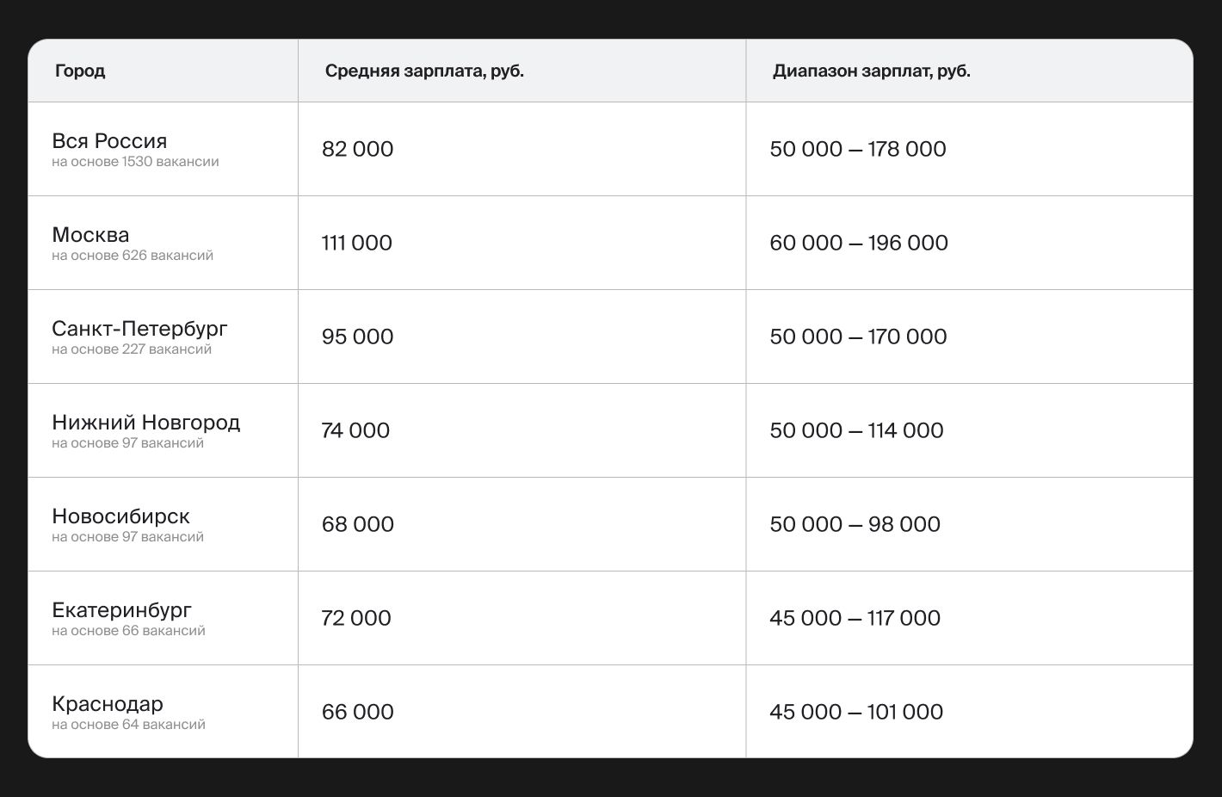
Task: Click the 95 000 average salary value
Action: (357, 337)
